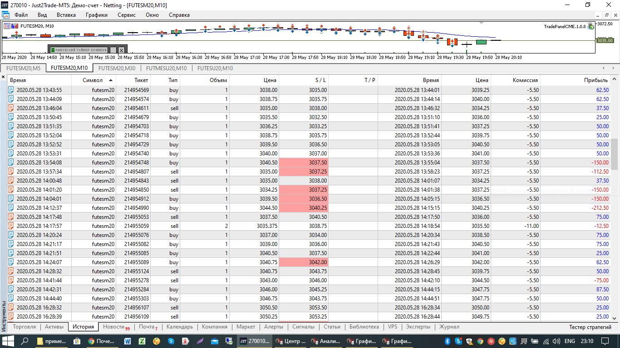620x348 pixels.
Task: Sort history by the Тикет column header
Action: click(x=133, y=80)
